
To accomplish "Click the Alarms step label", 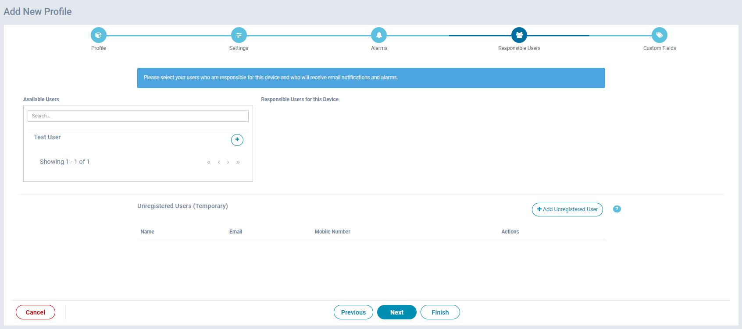I will pyautogui.click(x=379, y=48).
